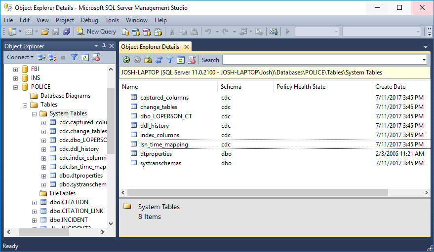Open the Edit menu
Image resolution: width=434 pixels, height=252 pixels.
coord(25,20)
